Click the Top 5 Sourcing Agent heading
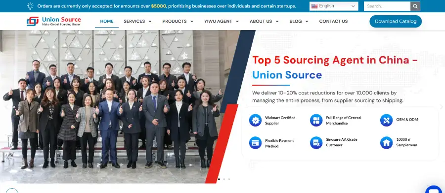This screenshot has width=445, height=193. click(x=335, y=60)
